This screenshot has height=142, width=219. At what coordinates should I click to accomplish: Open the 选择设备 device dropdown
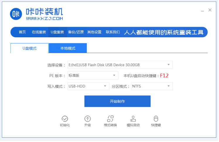(x=121, y=65)
